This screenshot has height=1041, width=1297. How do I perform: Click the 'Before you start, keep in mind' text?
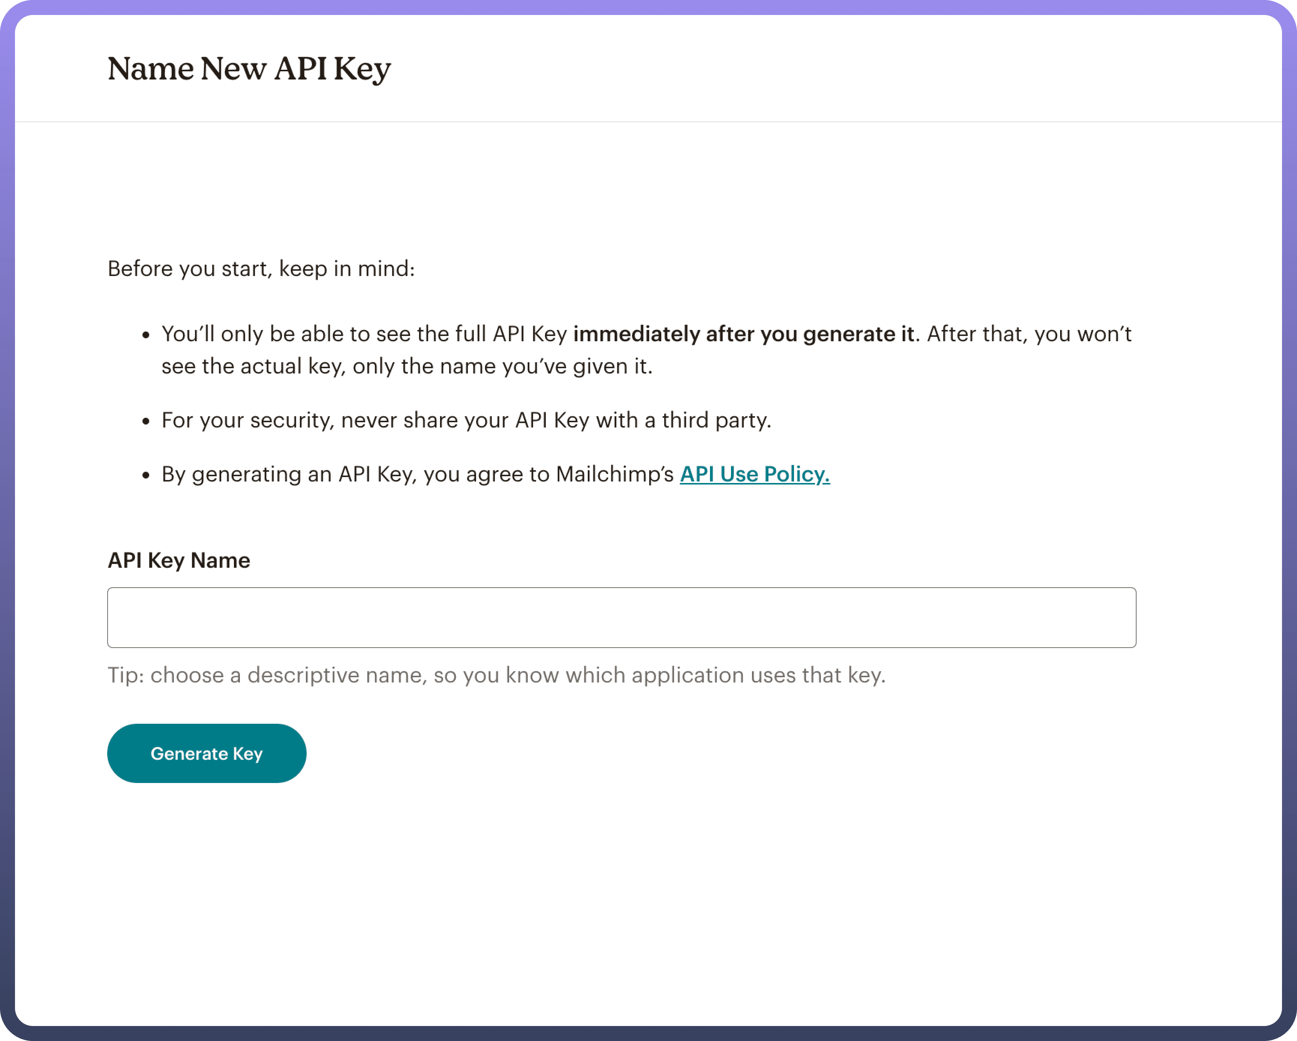(261, 268)
